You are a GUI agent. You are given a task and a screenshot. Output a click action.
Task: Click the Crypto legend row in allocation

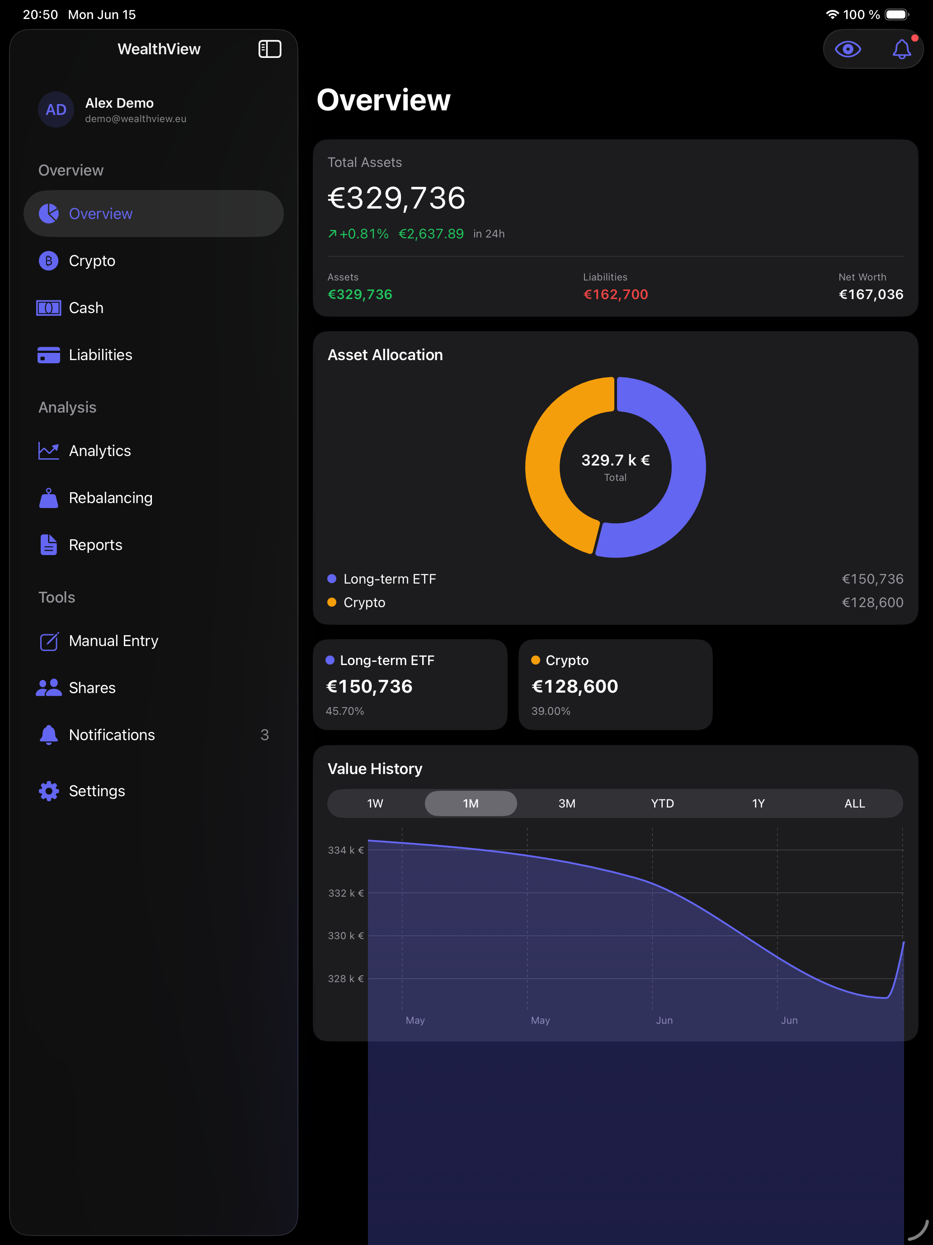point(615,602)
